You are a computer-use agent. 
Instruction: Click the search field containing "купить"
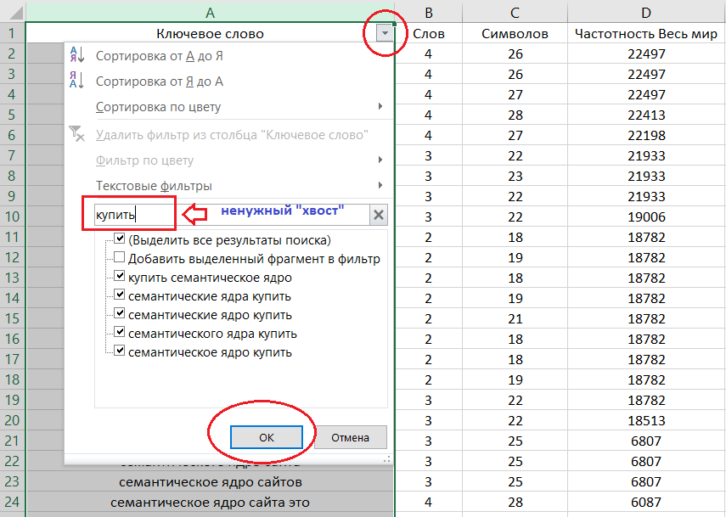coord(232,215)
